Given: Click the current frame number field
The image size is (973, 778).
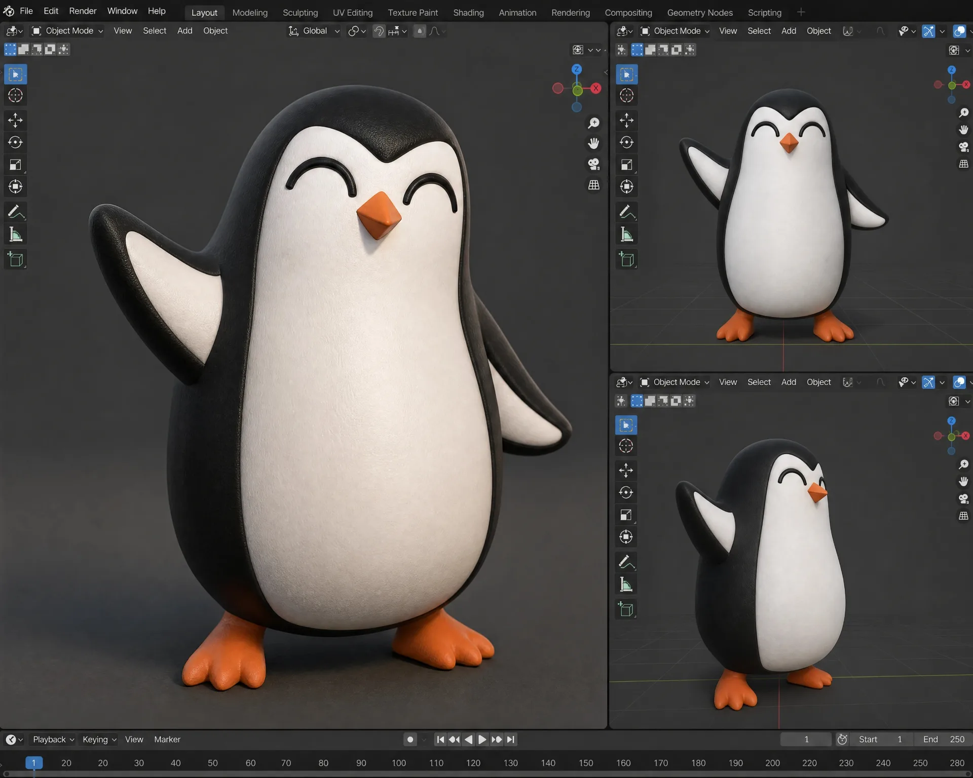Looking at the screenshot, I should pos(806,740).
